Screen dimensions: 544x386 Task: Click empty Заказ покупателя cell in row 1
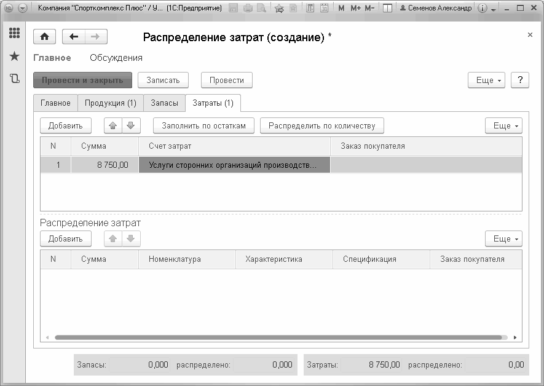(426, 165)
